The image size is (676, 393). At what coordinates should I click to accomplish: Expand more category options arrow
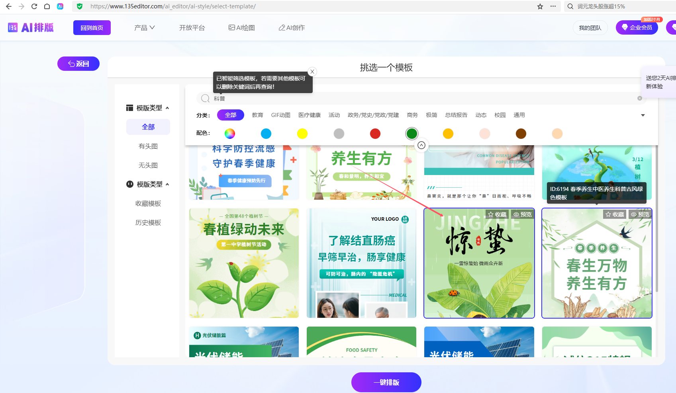(x=643, y=115)
